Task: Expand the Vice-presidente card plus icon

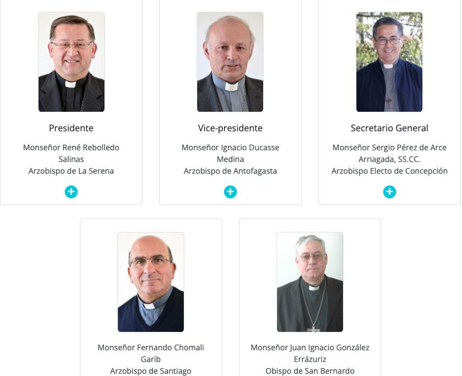Action: [x=230, y=192]
